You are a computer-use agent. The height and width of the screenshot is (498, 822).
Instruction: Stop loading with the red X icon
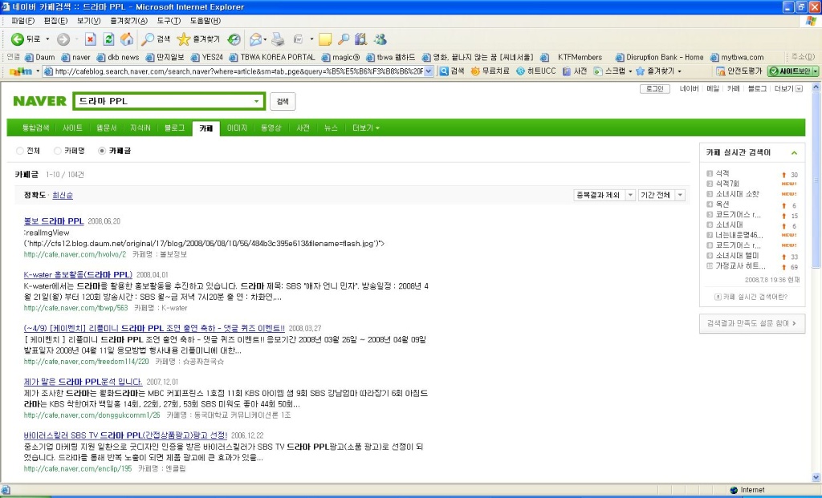coord(91,39)
